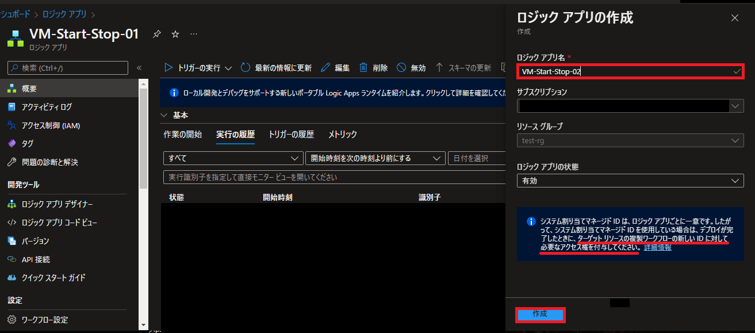
Task: Click the info icon in managed ID notice
Action: click(x=531, y=221)
